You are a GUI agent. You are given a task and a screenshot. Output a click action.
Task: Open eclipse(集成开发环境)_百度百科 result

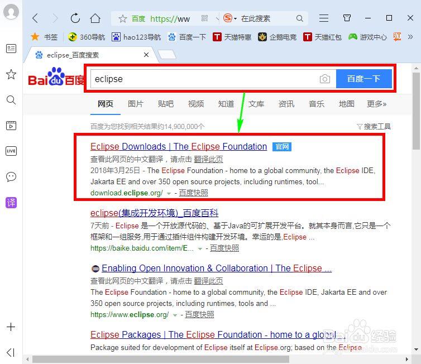(x=154, y=213)
